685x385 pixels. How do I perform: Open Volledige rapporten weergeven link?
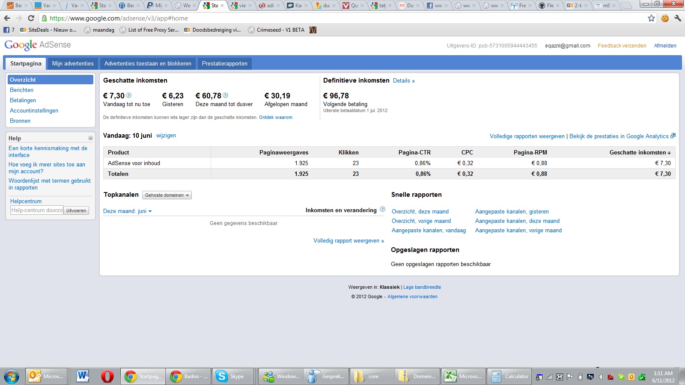click(527, 136)
